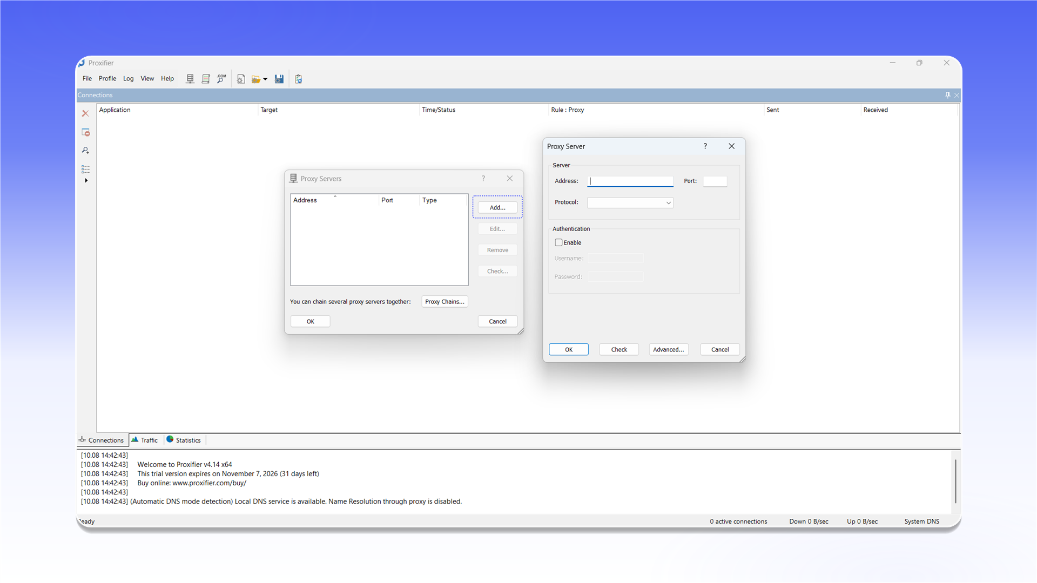1037x583 pixels.
Task: Click the Proxy Chains... button
Action: [445, 302]
